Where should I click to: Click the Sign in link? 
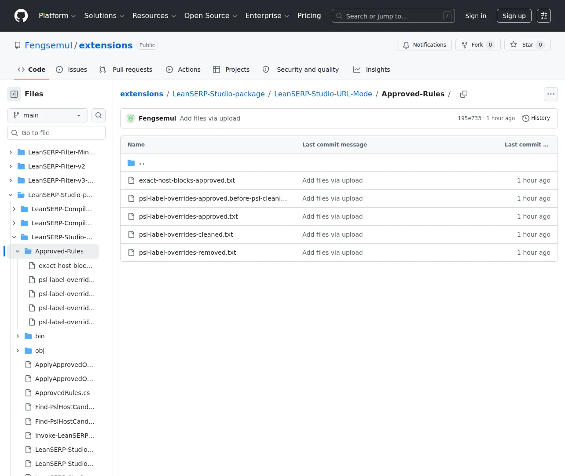476,16
